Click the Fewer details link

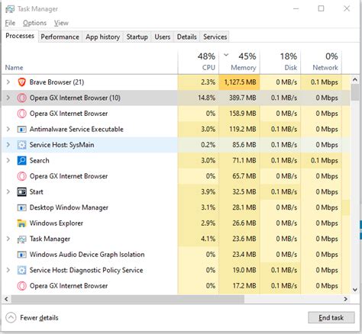click(x=39, y=318)
